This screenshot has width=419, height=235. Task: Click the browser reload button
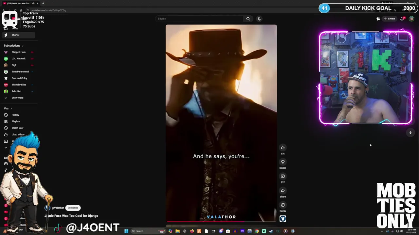[x=15, y=10]
